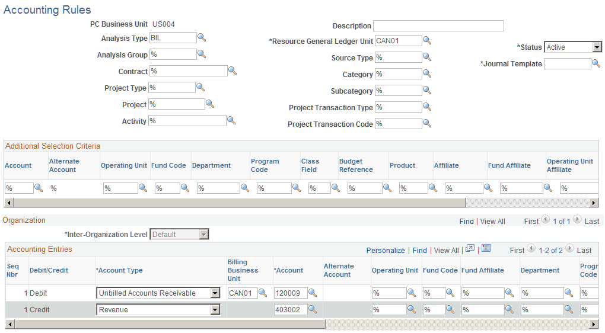Image resolution: width=605 pixels, height=333 pixels.
Task: Click the Category lookup magnifier
Action: [x=426, y=73]
